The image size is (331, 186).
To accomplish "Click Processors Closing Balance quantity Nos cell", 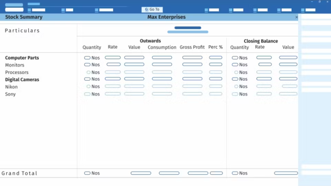I will (241, 72).
